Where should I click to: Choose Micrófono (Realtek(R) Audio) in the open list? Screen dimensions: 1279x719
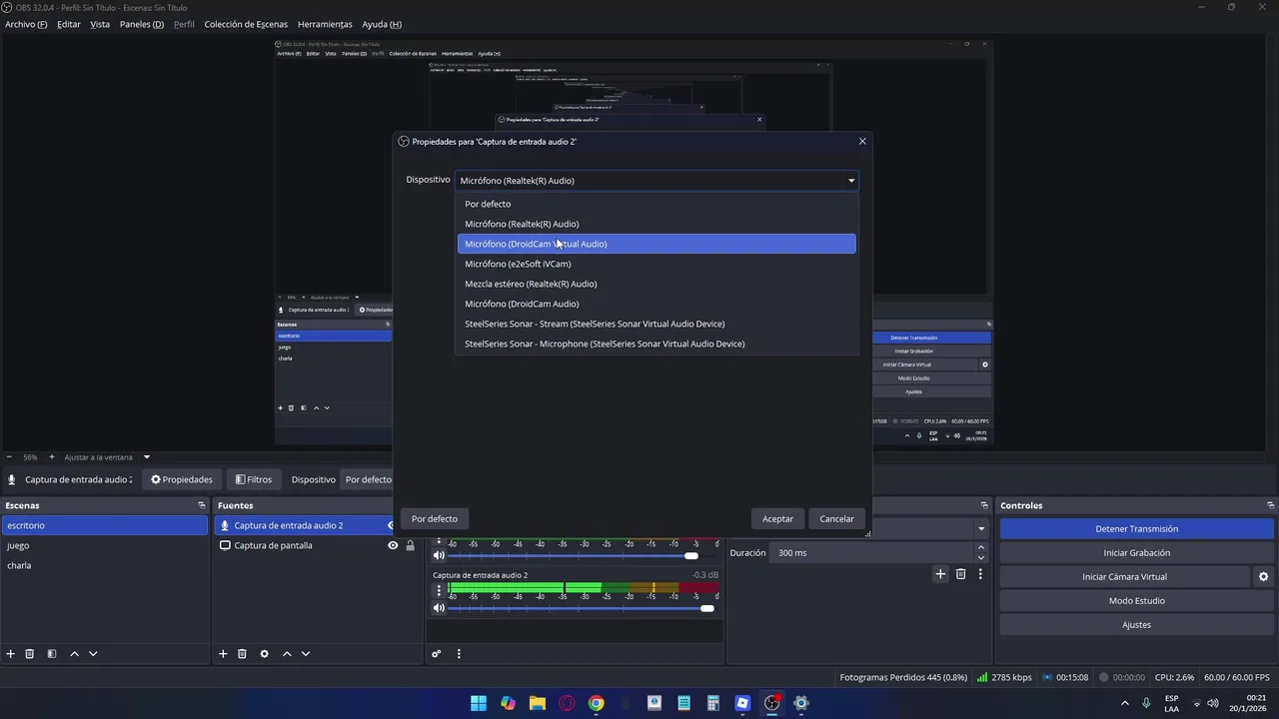pos(656,224)
